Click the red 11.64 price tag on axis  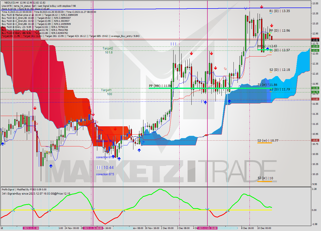(315, 99)
